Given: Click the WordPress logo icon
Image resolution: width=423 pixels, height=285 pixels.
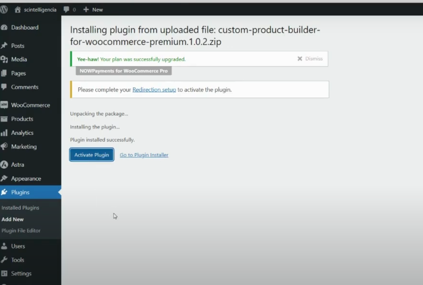Looking at the screenshot, I should click(x=3, y=10).
